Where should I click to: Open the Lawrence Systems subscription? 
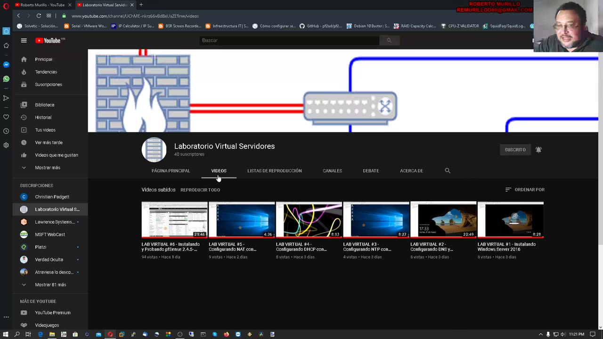(50, 222)
